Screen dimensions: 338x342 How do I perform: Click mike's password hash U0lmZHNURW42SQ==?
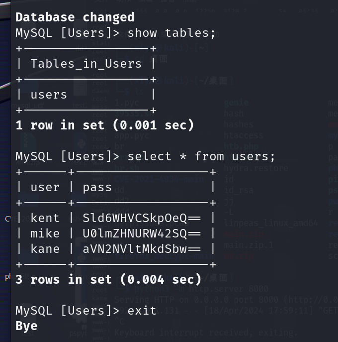point(142,233)
